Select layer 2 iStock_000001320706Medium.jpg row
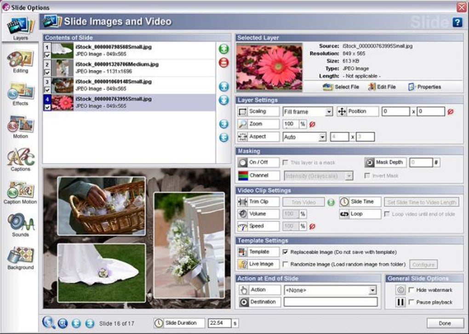This screenshot has width=469, height=334. click(129, 68)
